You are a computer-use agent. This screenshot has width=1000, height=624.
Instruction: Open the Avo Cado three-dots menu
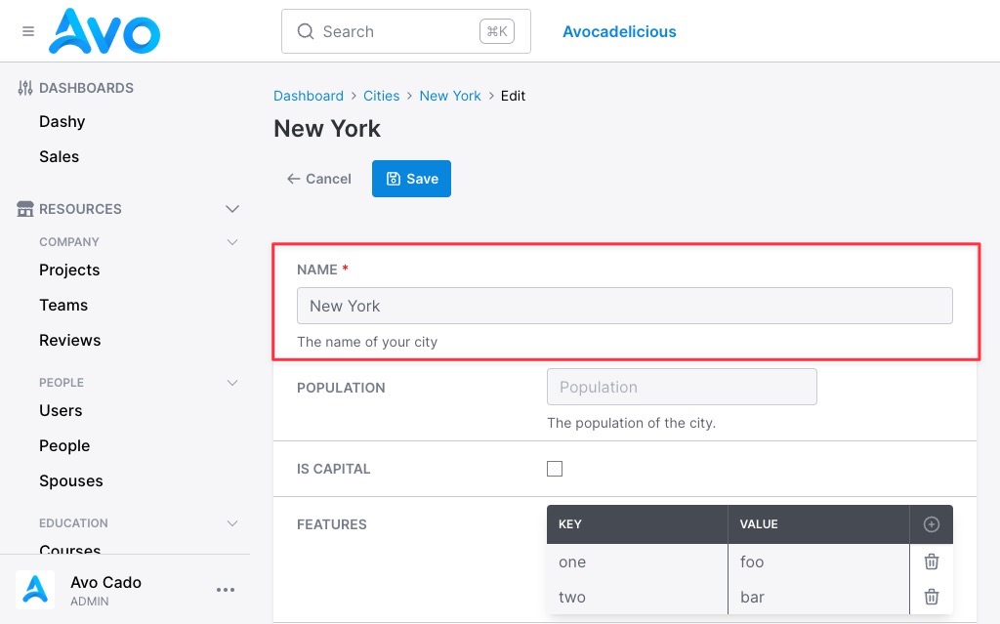click(226, 590)
